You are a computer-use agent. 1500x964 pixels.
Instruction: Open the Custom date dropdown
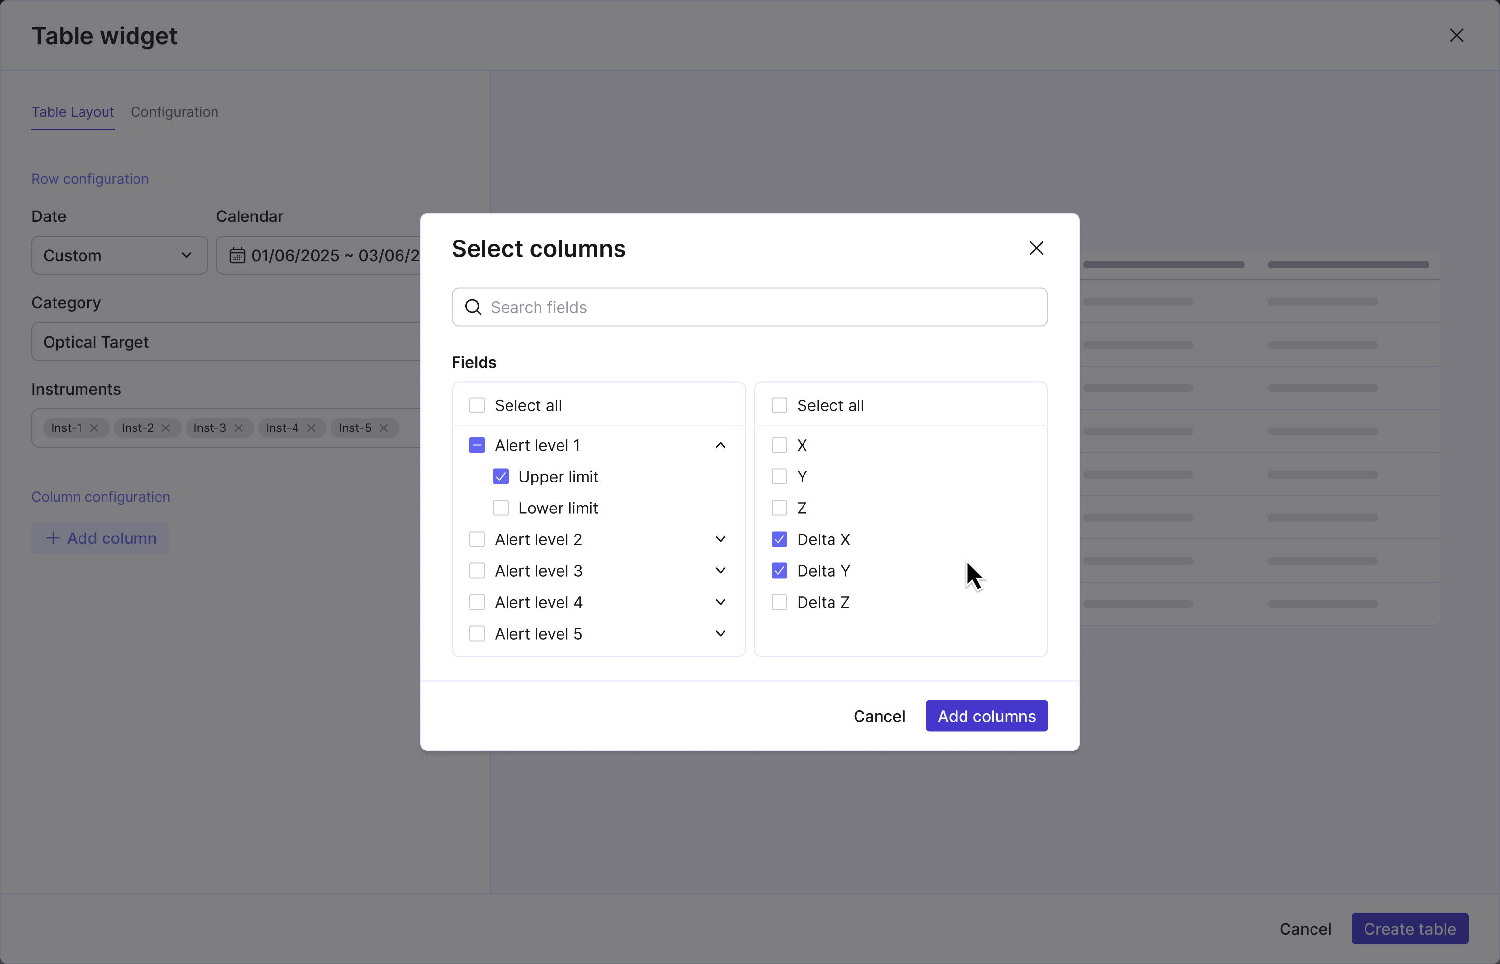pyautogui.click(x=119, y=255)
